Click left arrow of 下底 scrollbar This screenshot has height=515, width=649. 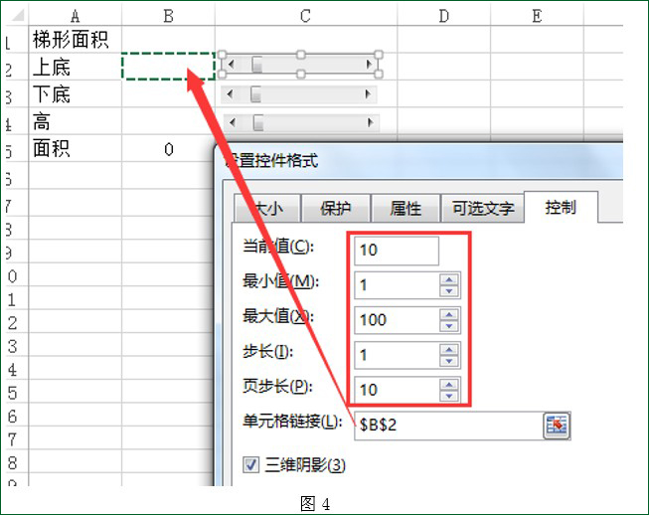tap(230, 94)
